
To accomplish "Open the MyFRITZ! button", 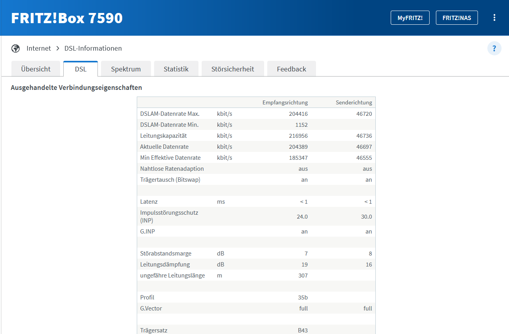I will (410, 18).
